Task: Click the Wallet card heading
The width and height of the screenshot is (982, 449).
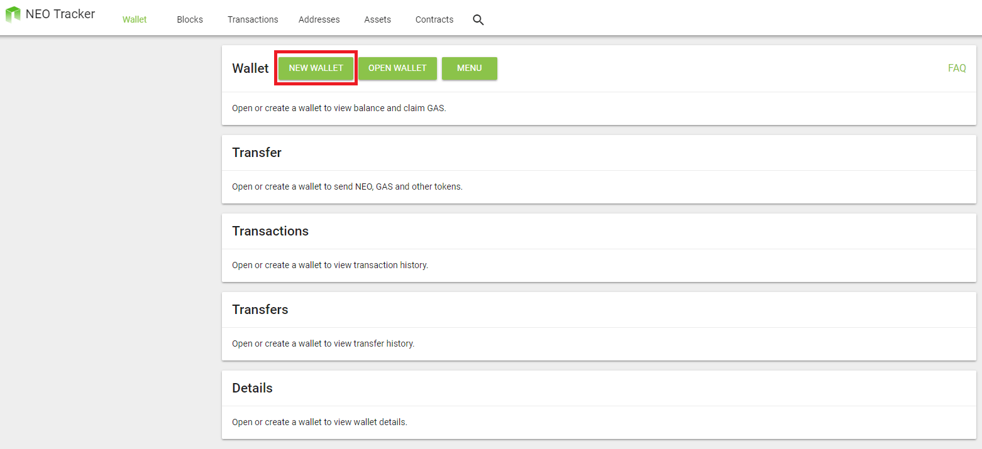Action: [250, 68]
